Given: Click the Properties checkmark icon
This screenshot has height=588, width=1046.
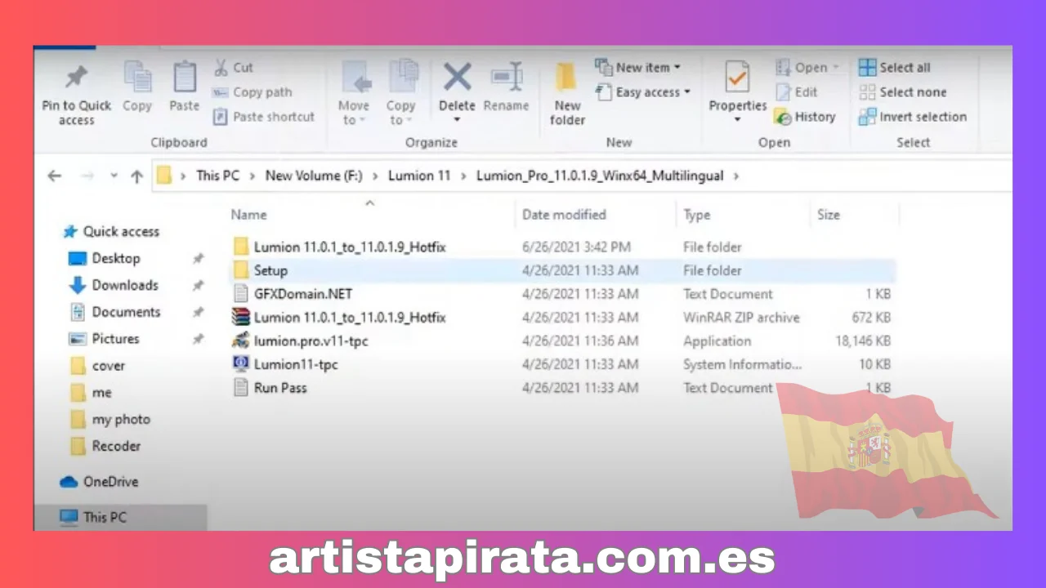Looking at the screenshot, I should [738, 78].
